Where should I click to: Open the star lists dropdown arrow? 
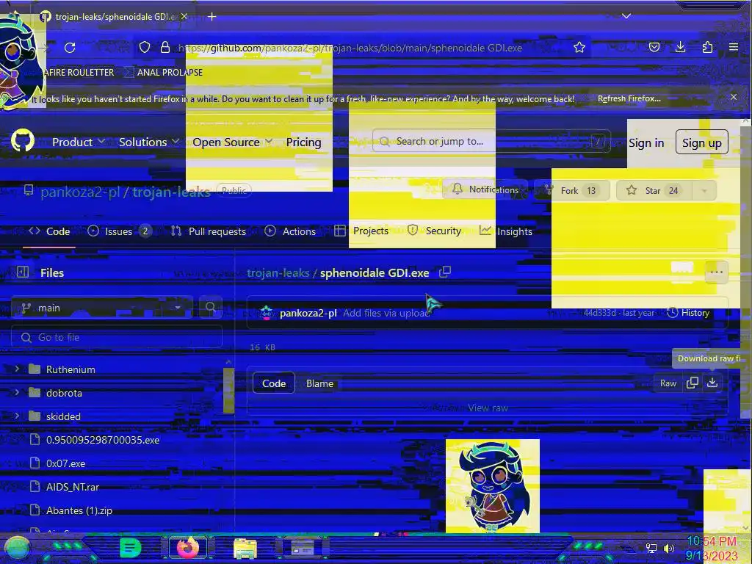point(704,190)
